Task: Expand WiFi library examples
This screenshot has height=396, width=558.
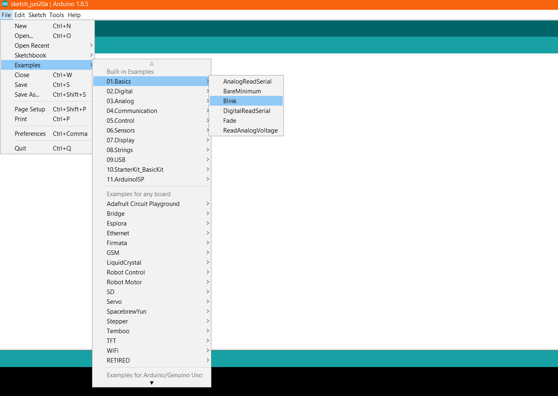Action: (x=152, y=351)
